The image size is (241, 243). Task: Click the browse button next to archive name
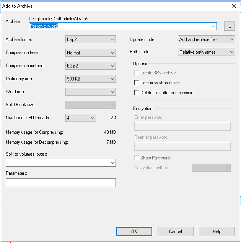(230, 26)
